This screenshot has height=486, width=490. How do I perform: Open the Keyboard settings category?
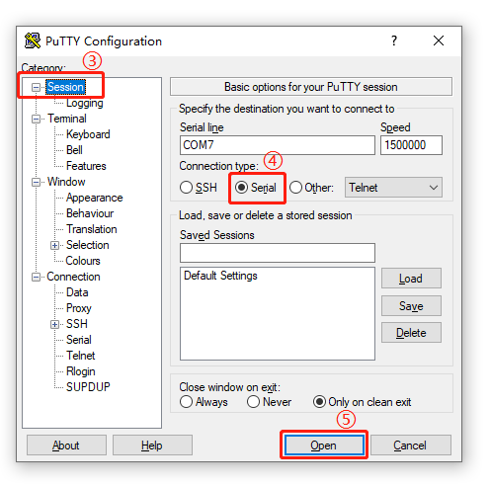point(88,134)
